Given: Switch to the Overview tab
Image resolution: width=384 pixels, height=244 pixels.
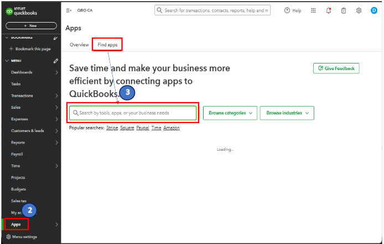Looking at the screenshot, I should [x=79, y=45].
